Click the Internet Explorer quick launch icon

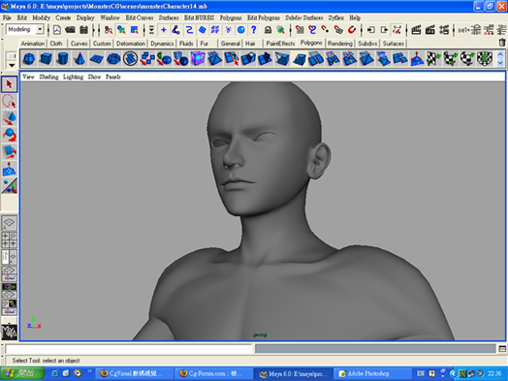pyautogui.click(x=54, y=373)
